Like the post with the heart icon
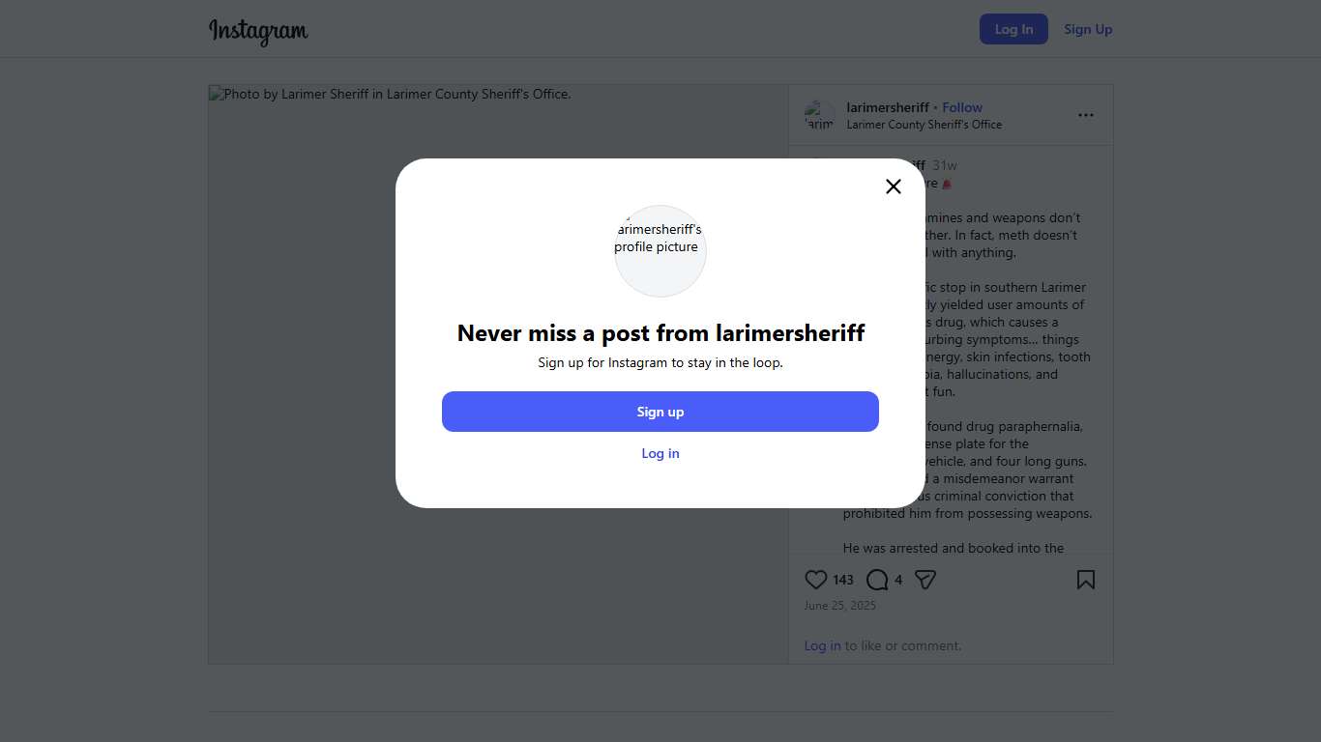Screen dimensions: 1321x742 pyautogui.click(x=816, y=580)
